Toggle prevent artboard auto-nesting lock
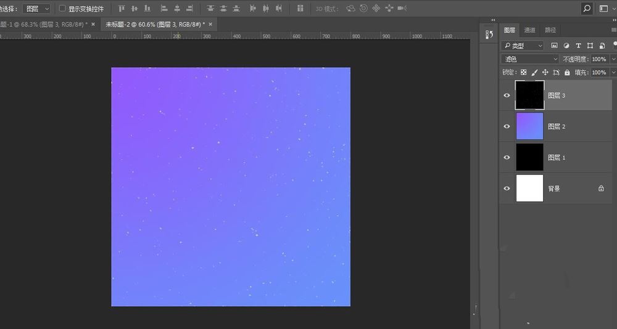 556,72
